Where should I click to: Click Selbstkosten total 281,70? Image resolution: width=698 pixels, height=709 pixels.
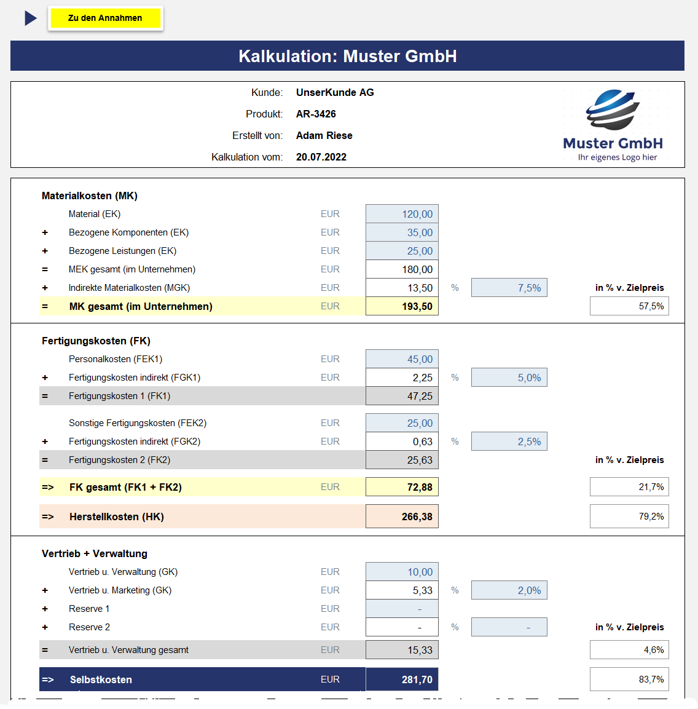[402, 679]
